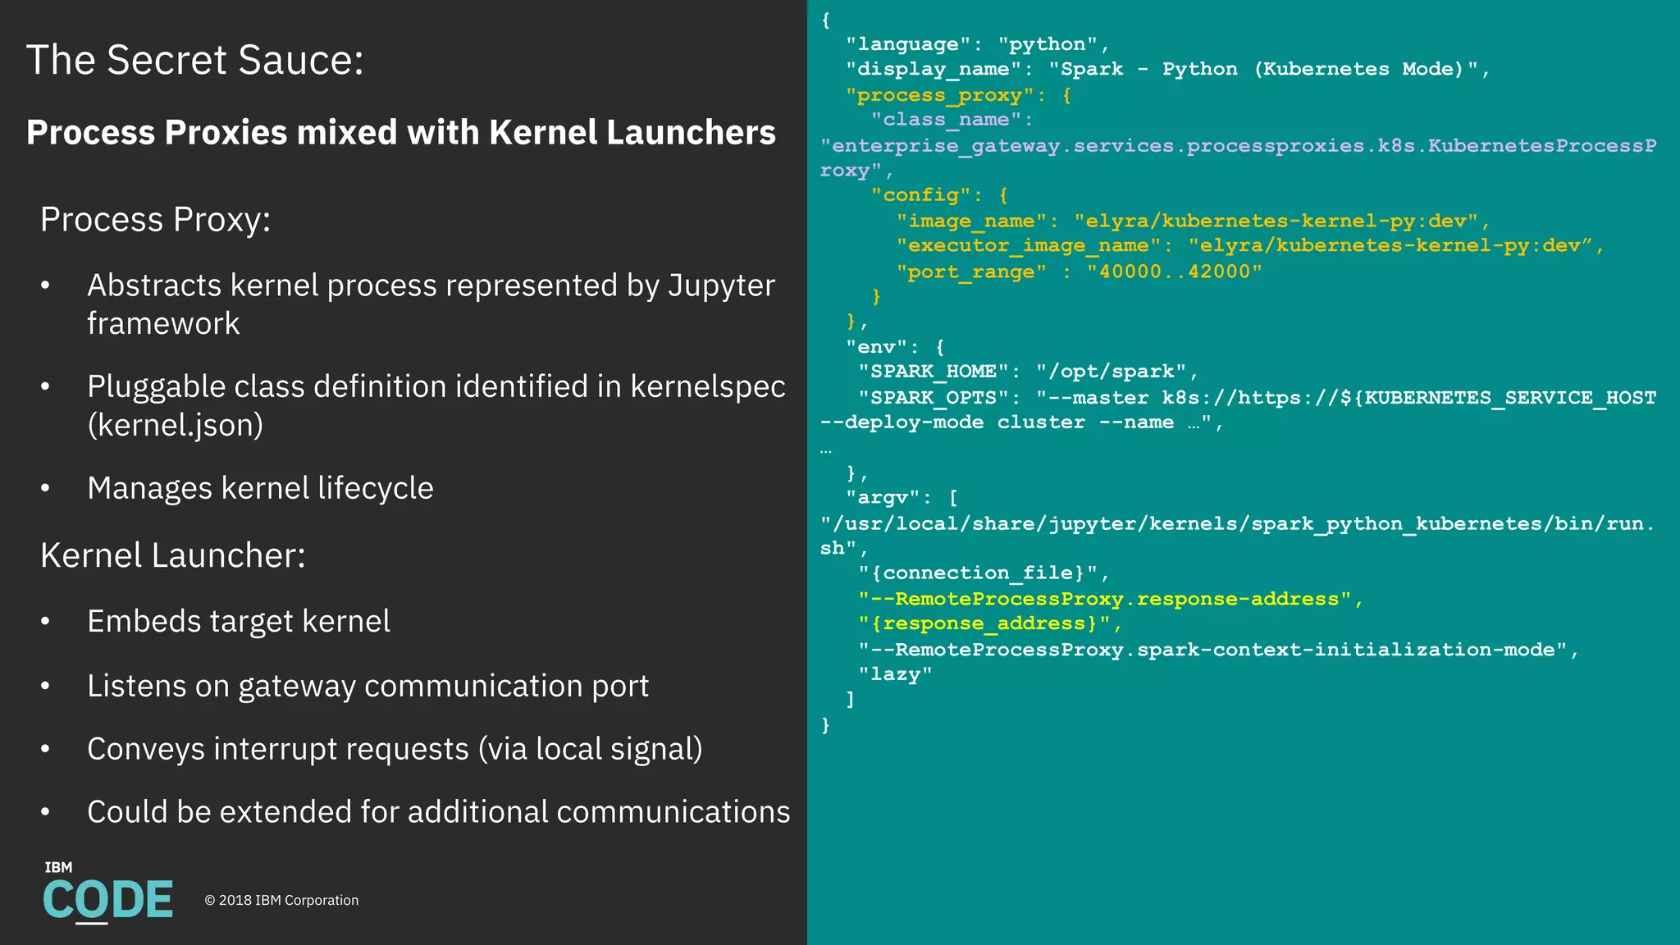Click the '"env": {' code line
Screen dimensions: 1680x945
(x=896, y=347)
